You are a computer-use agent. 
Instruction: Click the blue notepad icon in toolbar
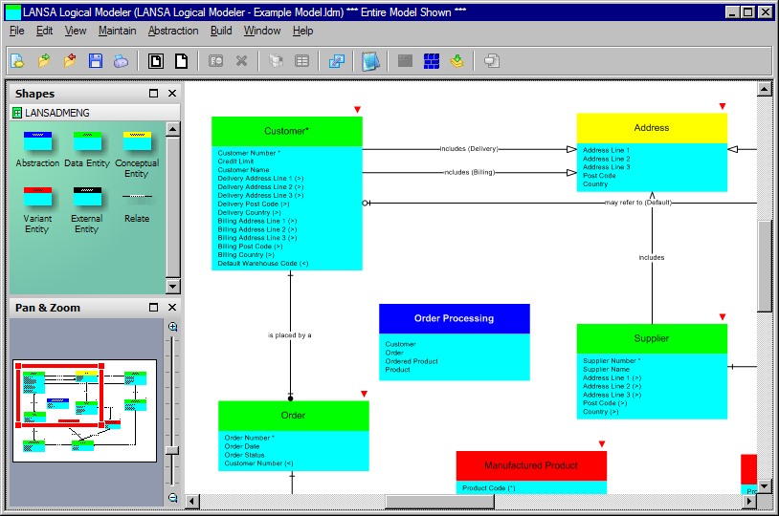[370, 61]
